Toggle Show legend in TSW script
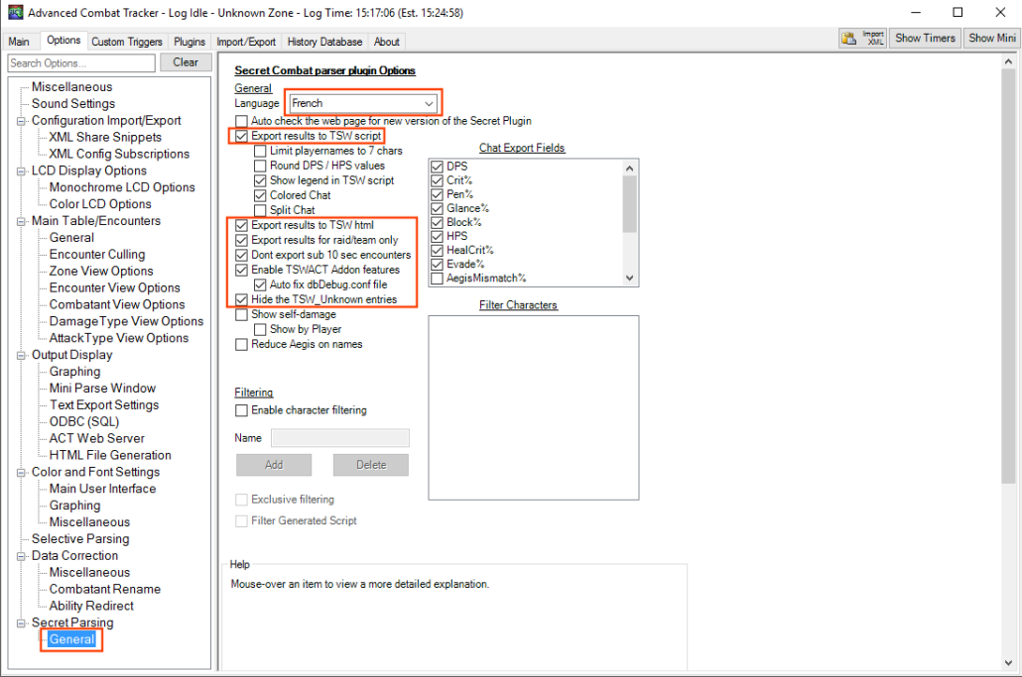This screenshot has height=677, width=1022. tap(260, 180)
